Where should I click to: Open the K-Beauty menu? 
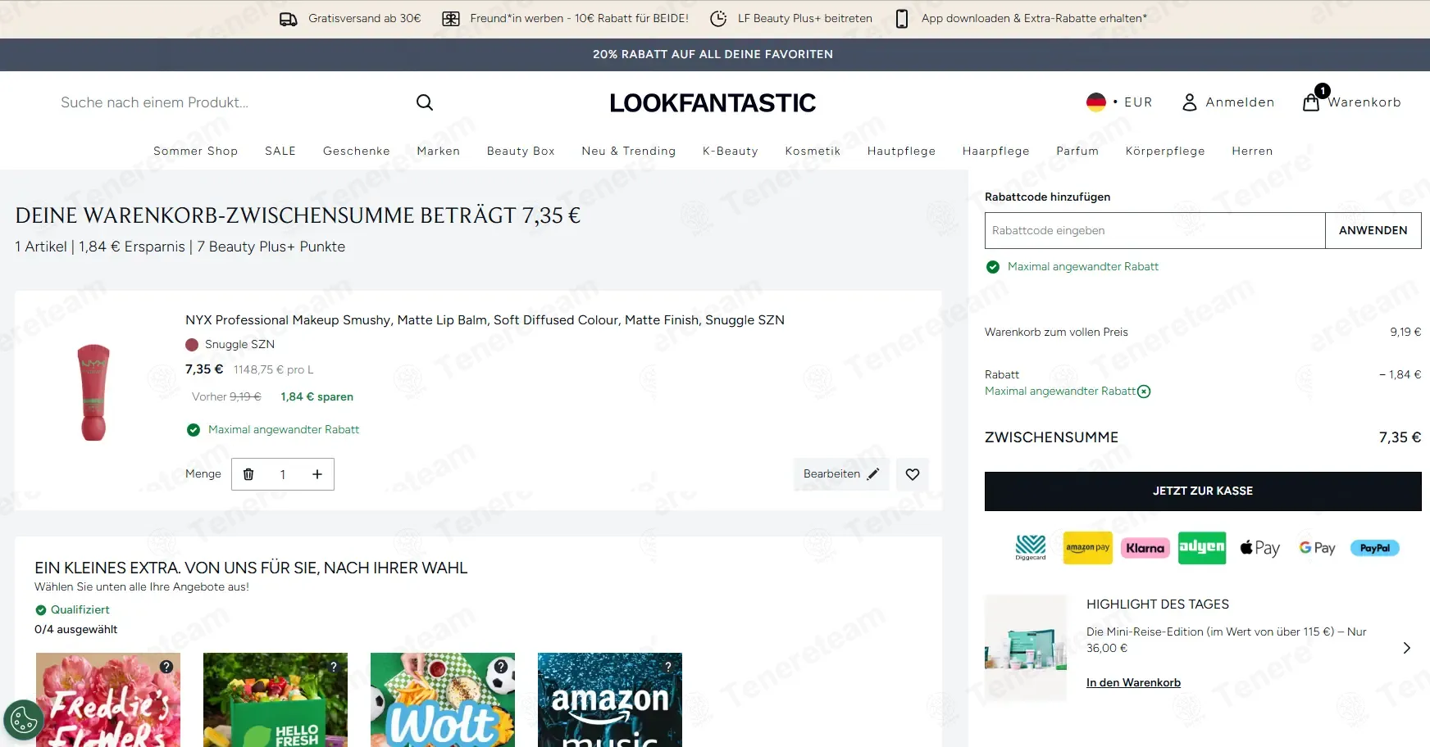click(x=731, y=151)
